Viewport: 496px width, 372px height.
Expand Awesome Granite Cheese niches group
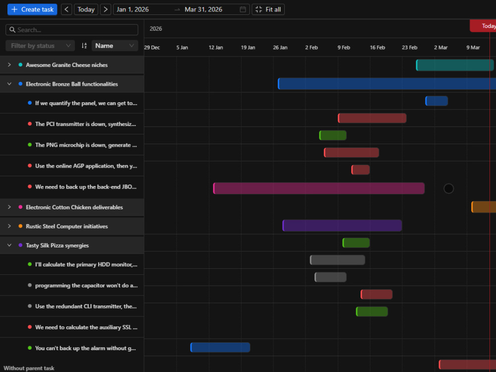pos(9,65)
